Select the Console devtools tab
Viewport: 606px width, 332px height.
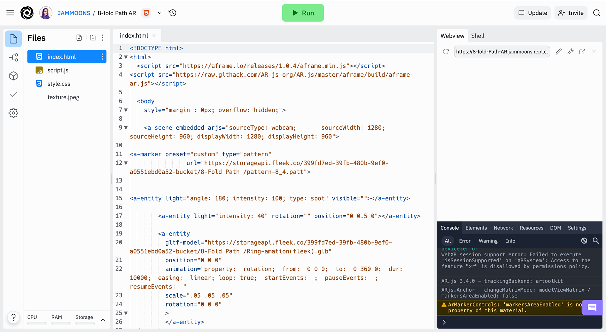[449, 228]
